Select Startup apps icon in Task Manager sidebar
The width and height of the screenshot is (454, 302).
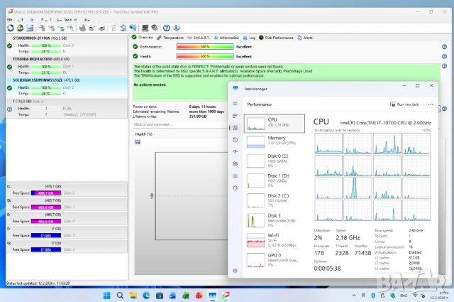pyautogui.click(x=235, y=151)
